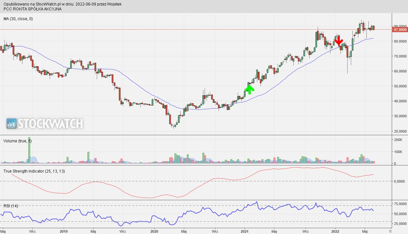Click 60,0000 on the price axis

tap(400, 71)
